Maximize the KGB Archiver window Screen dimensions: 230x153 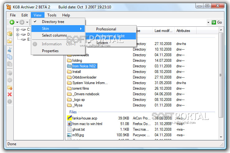[x=207, y=6]
